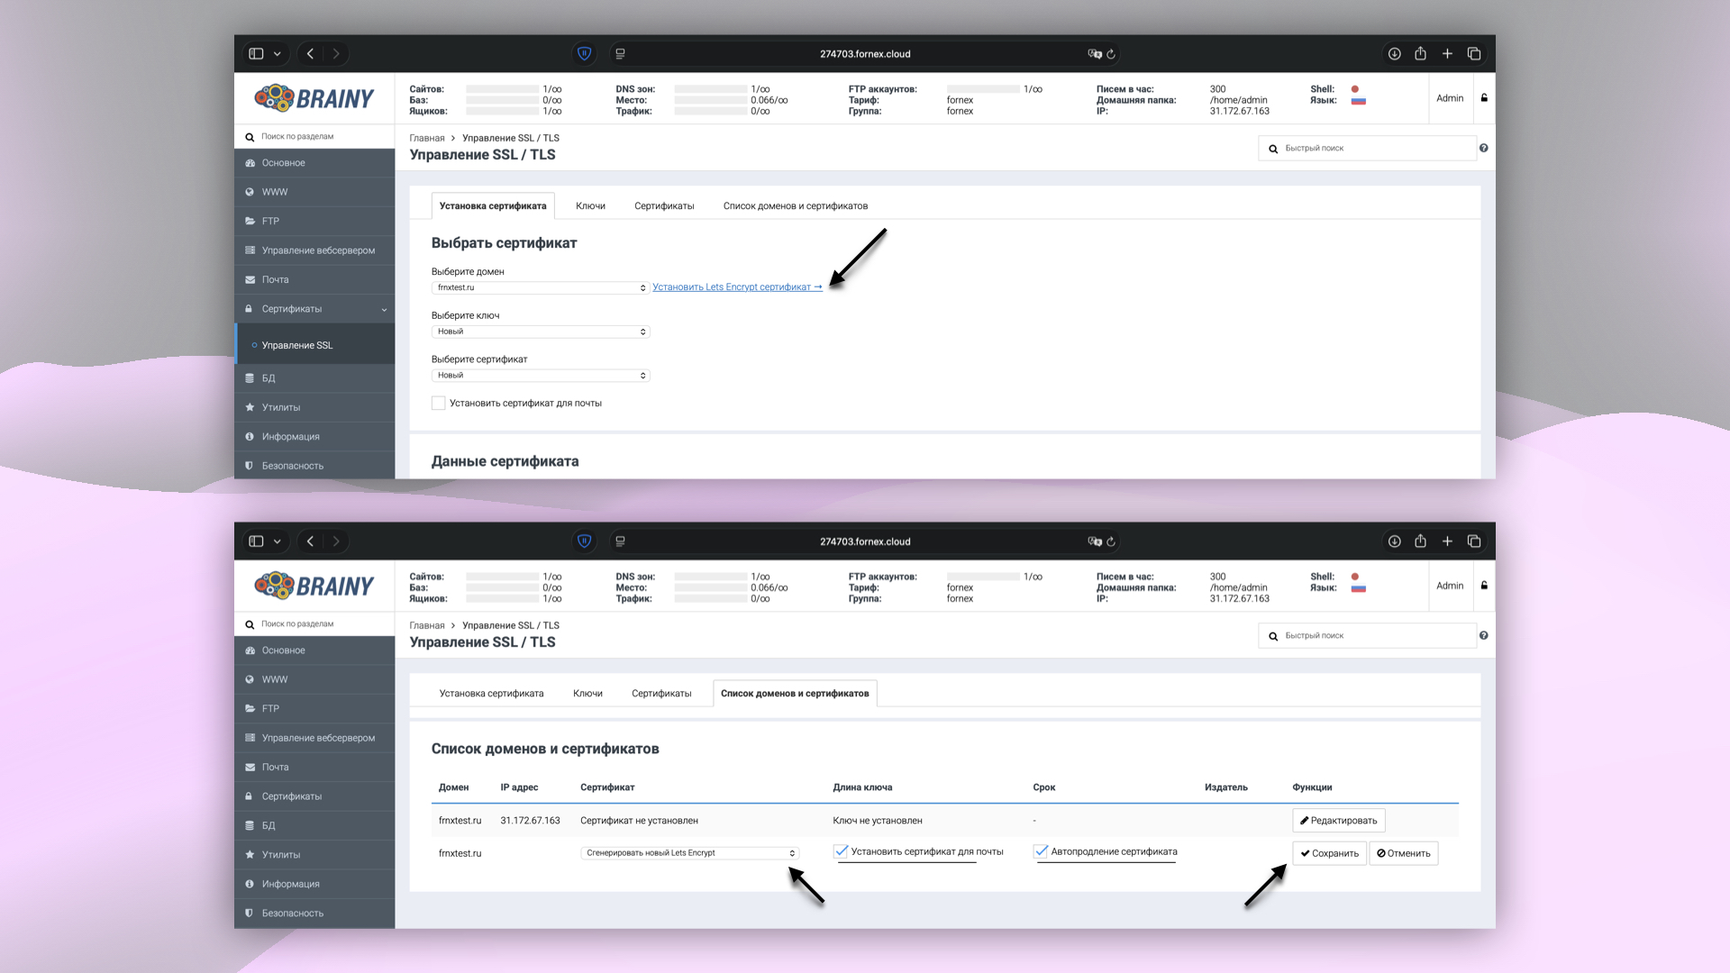Switch to the 'Ключи' tab in the top panel
This screenshot has width=1730, height=973.
point(590,206)
